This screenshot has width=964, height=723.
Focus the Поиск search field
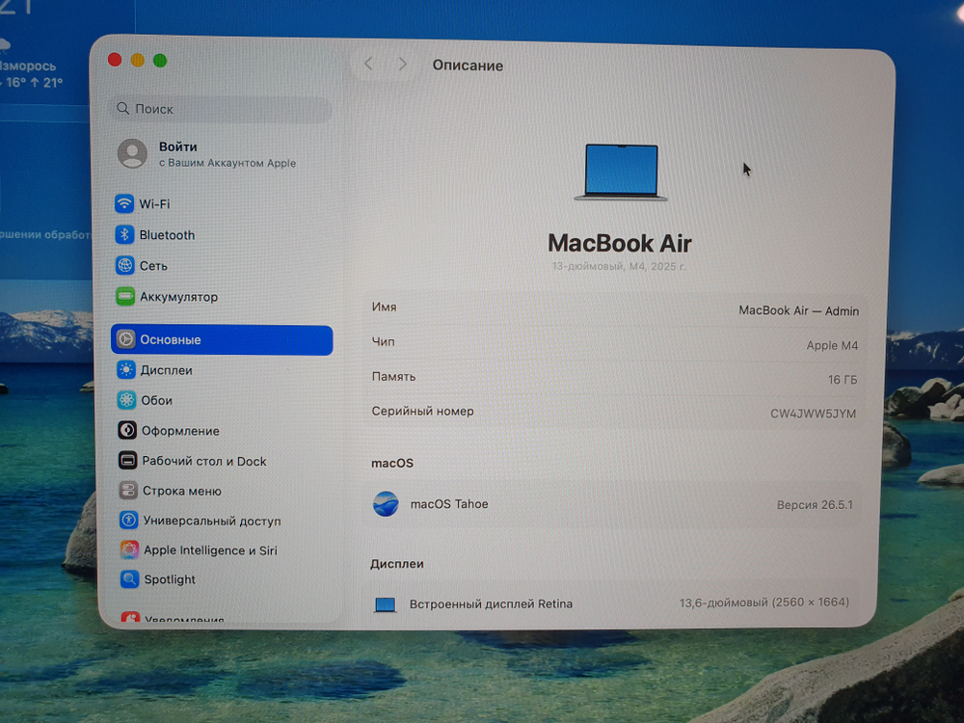(x=222, y=110)
